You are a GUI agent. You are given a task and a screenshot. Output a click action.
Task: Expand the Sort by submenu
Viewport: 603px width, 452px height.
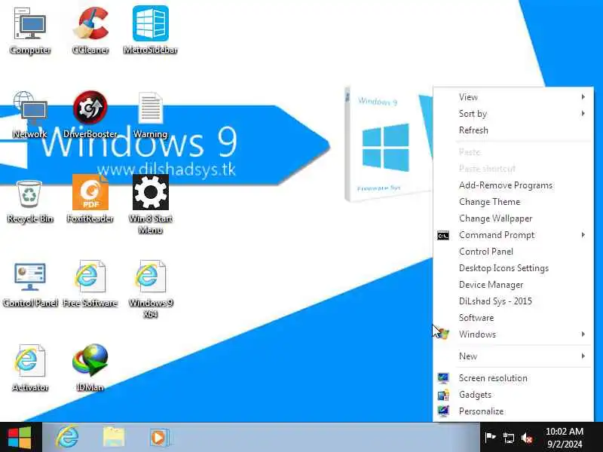point(513,114)
